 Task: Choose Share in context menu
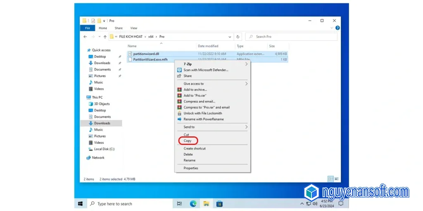pos(212,76)
